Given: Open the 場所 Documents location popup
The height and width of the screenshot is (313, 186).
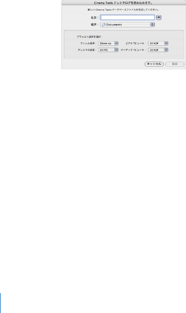Looking at the screenshot, I should click(128, 25).
